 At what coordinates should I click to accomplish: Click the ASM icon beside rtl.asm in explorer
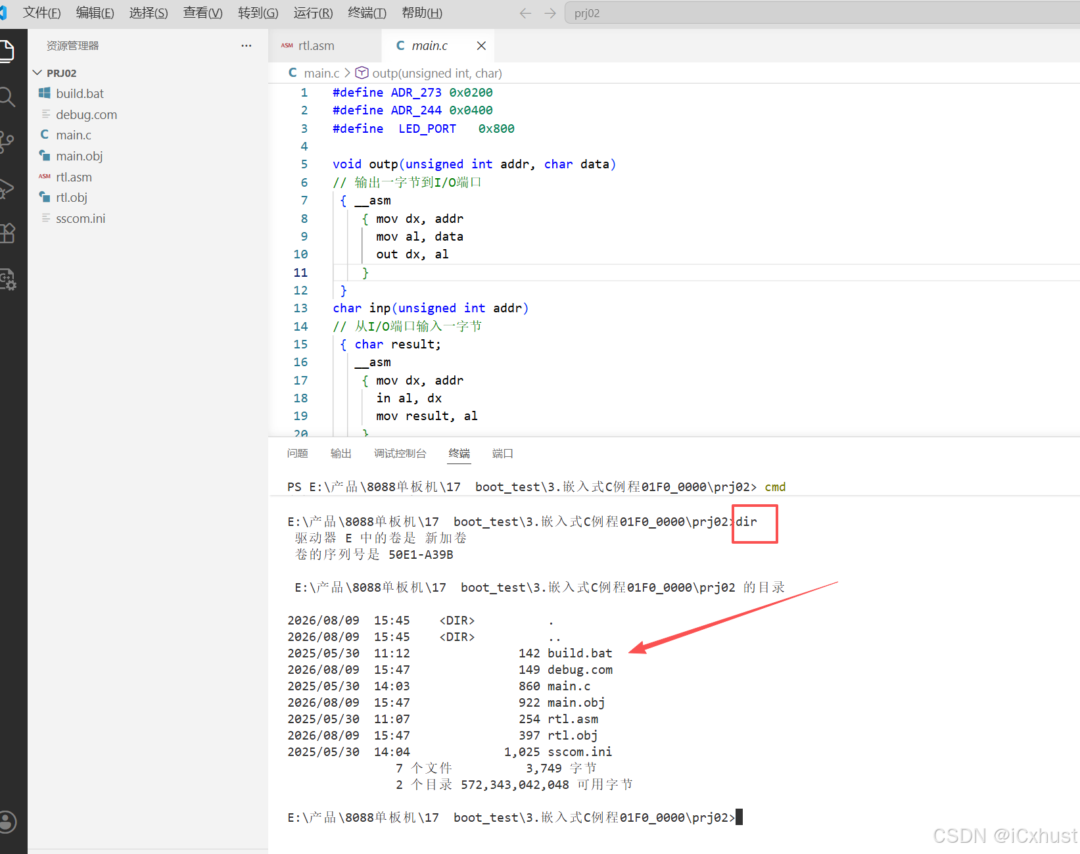pyautogui.click(x=45, y=176)
